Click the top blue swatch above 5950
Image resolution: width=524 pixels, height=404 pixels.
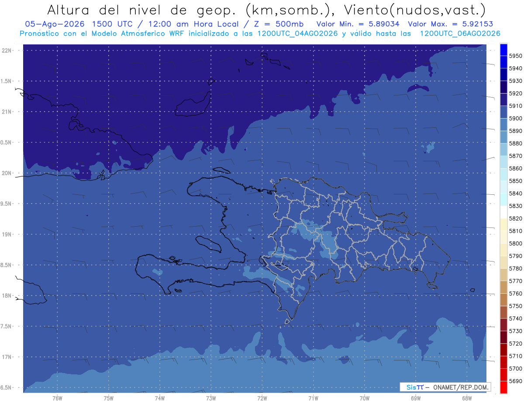pyautogui.click(x=503, y=50)
